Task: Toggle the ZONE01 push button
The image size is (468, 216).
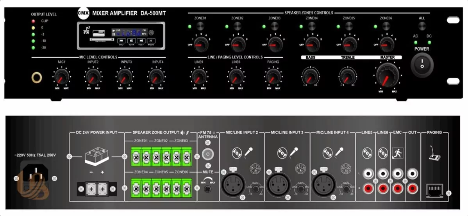Action: (201, 26)
